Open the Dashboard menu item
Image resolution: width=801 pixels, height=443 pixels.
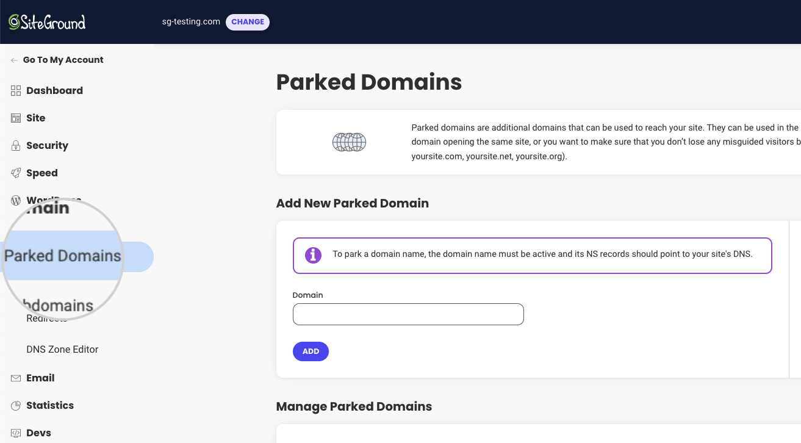[x=54, y=90]
